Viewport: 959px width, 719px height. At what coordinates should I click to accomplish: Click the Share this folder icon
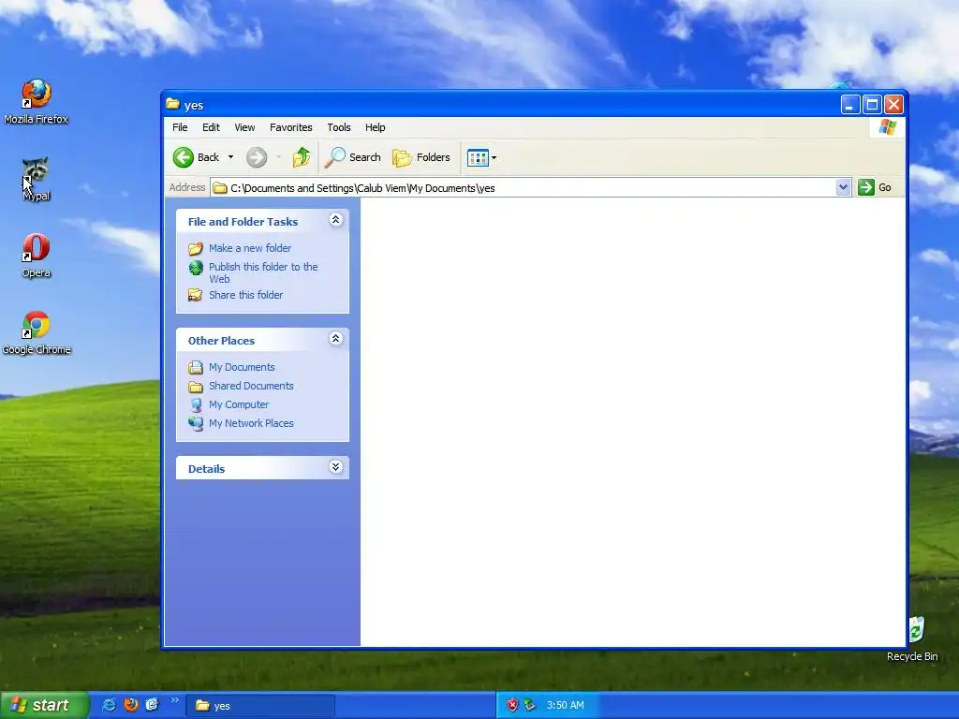196,295
